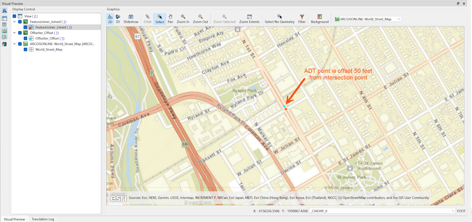Start the Slideshow mode

coord(131,19)
